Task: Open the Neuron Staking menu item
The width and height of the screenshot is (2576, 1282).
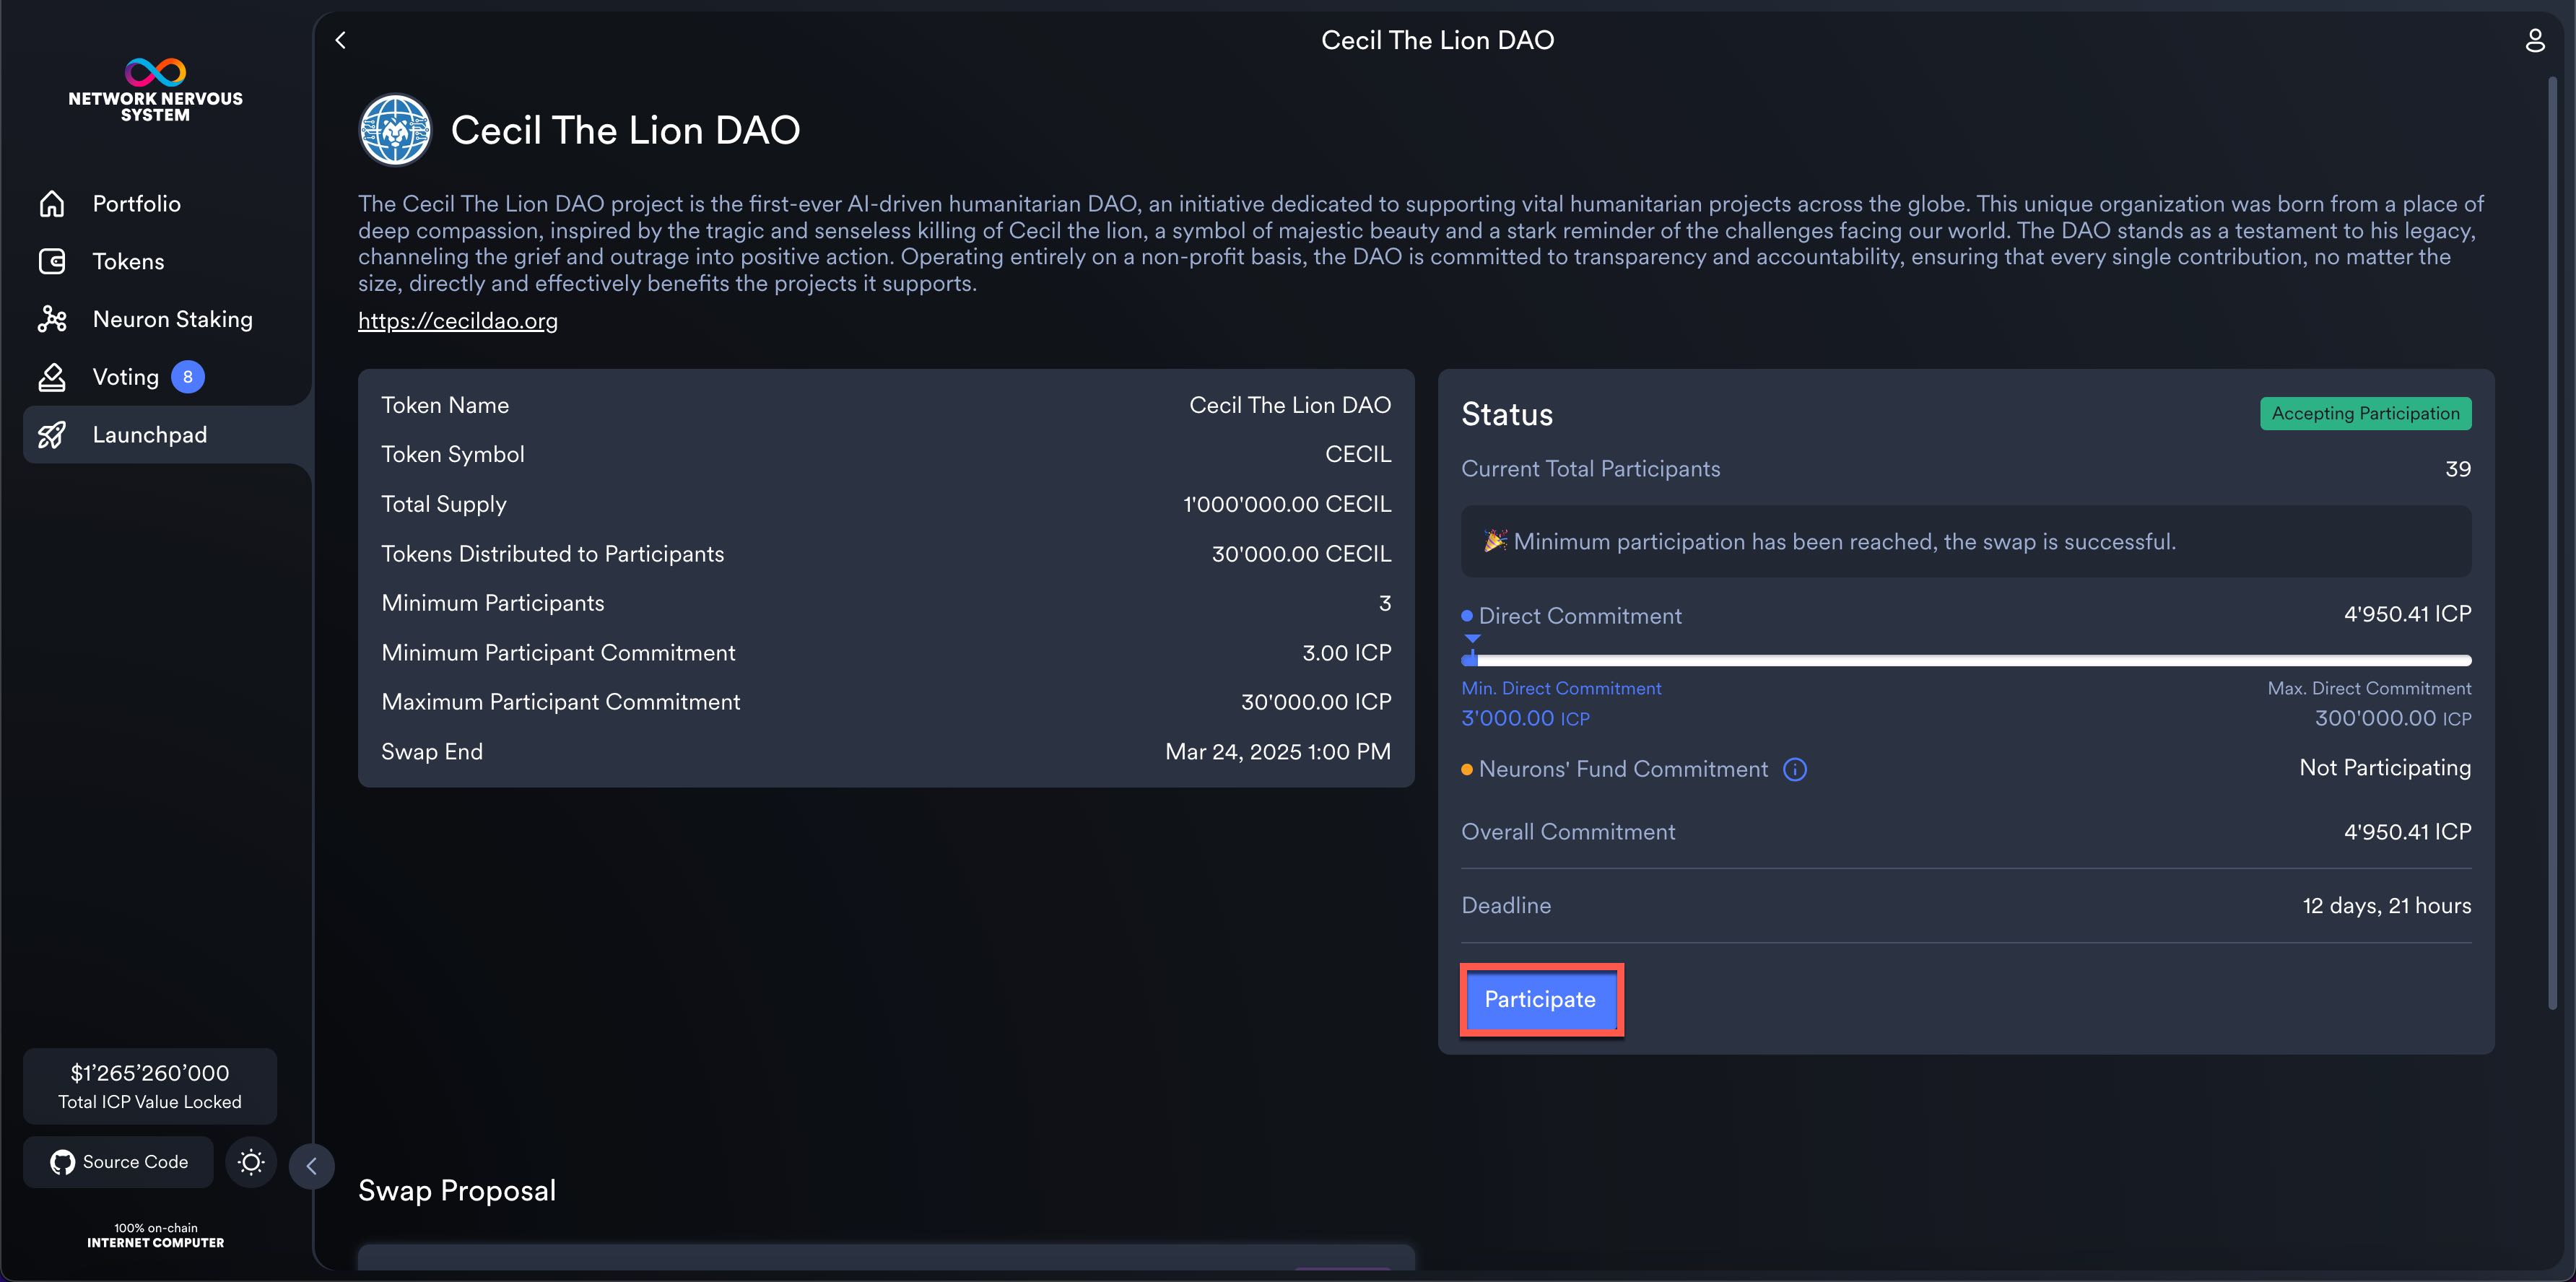Action: tap(172, 319)
